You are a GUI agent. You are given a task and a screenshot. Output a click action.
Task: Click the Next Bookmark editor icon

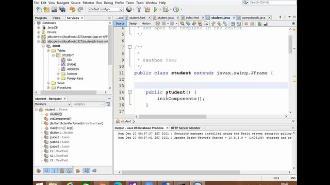219,24
